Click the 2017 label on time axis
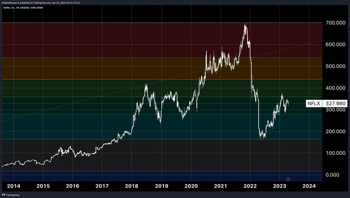Image resolution: width=350 pixels, height=198 pixels. [x=102, y=186]
